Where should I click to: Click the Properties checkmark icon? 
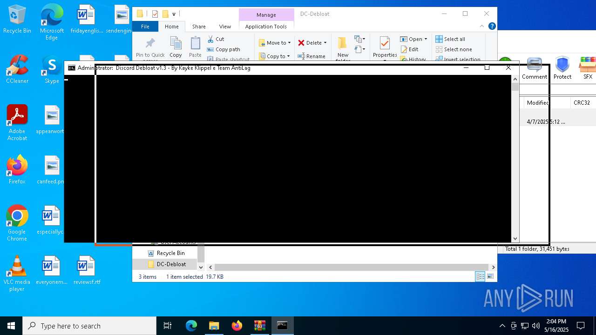pos(385,43)
